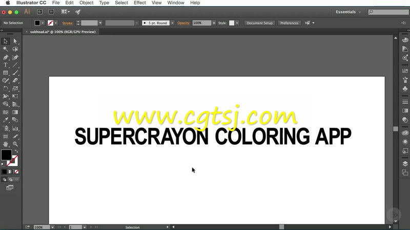The width and height of the screenshot is (410, 230).
Task: Select the Slice tool
Action: coord(15,136)
